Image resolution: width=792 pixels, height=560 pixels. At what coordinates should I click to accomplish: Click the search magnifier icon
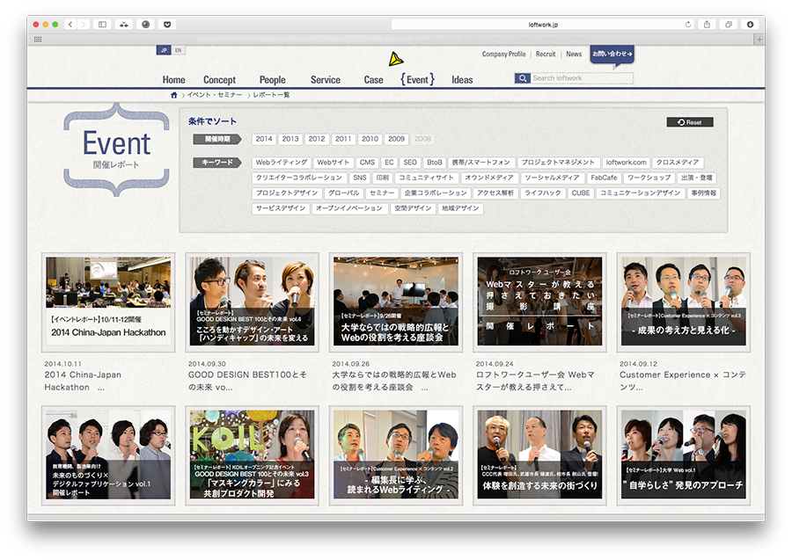523,78
